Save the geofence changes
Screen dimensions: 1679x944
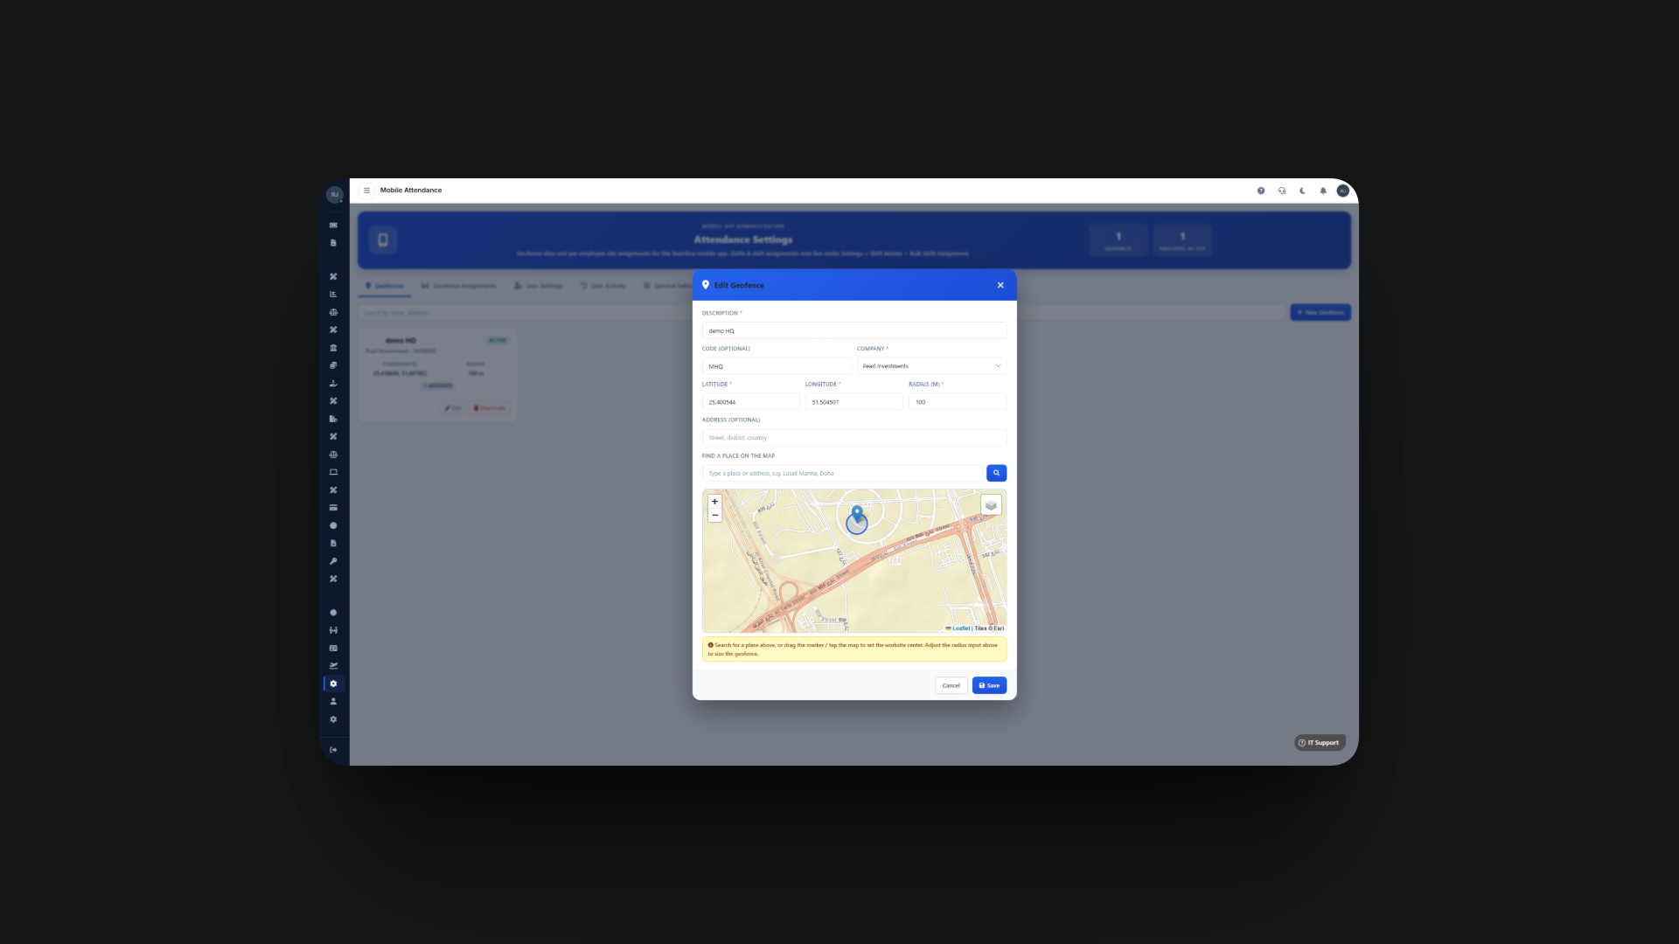pos(989,685)
